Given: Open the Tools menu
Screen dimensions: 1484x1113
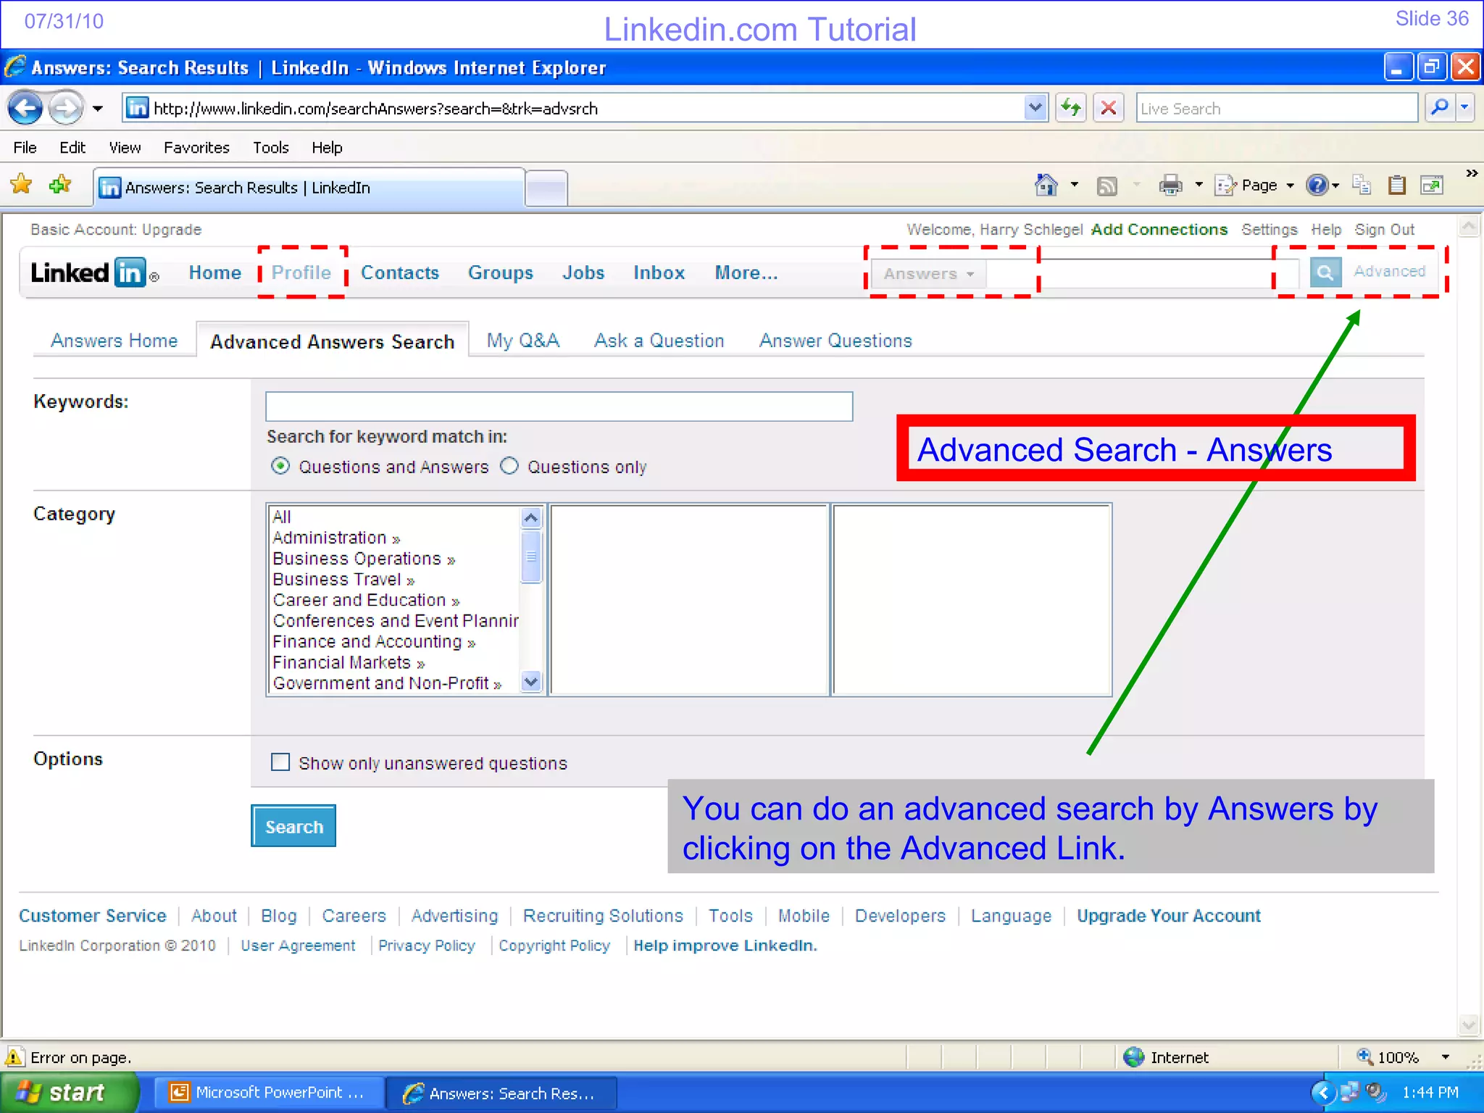Looking at the screenshot, I should pos(271,147).
